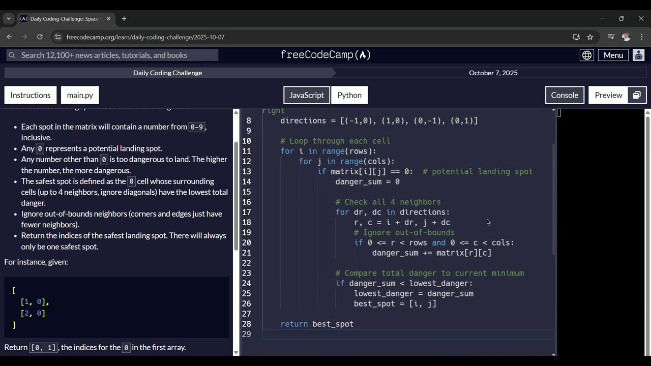The width and height of the screenshot is (651, 366).
Task: Close the Daily Coding Challenge browser tab
Action: [x=108, y=19]
